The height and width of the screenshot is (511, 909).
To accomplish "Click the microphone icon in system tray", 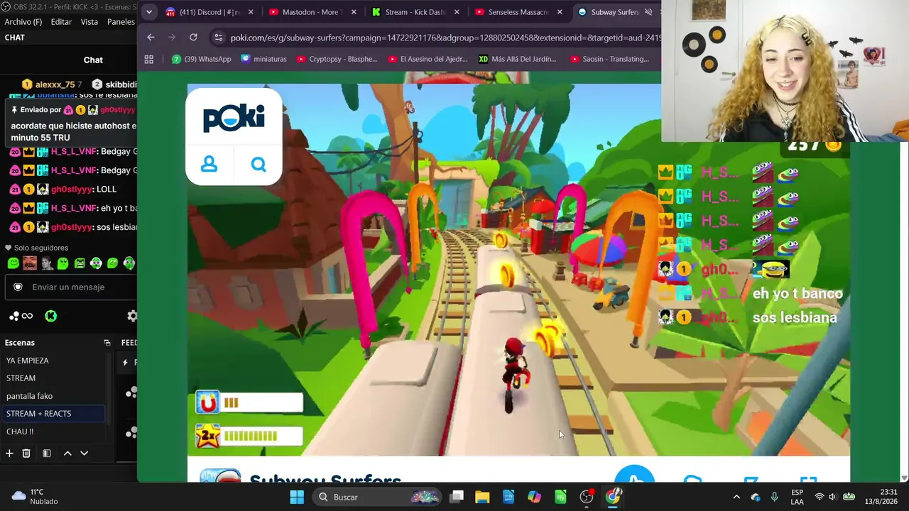I will click(x=774, y=497).
